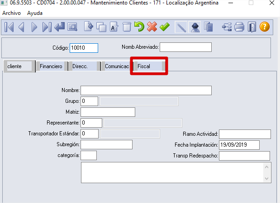This screenshot has height=203, width=280.
Task: Switch to the Financiero tab
Action: coord(52,66)
